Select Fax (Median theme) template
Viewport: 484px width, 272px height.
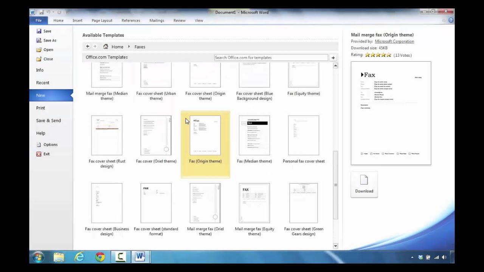[x=254, y=141]
